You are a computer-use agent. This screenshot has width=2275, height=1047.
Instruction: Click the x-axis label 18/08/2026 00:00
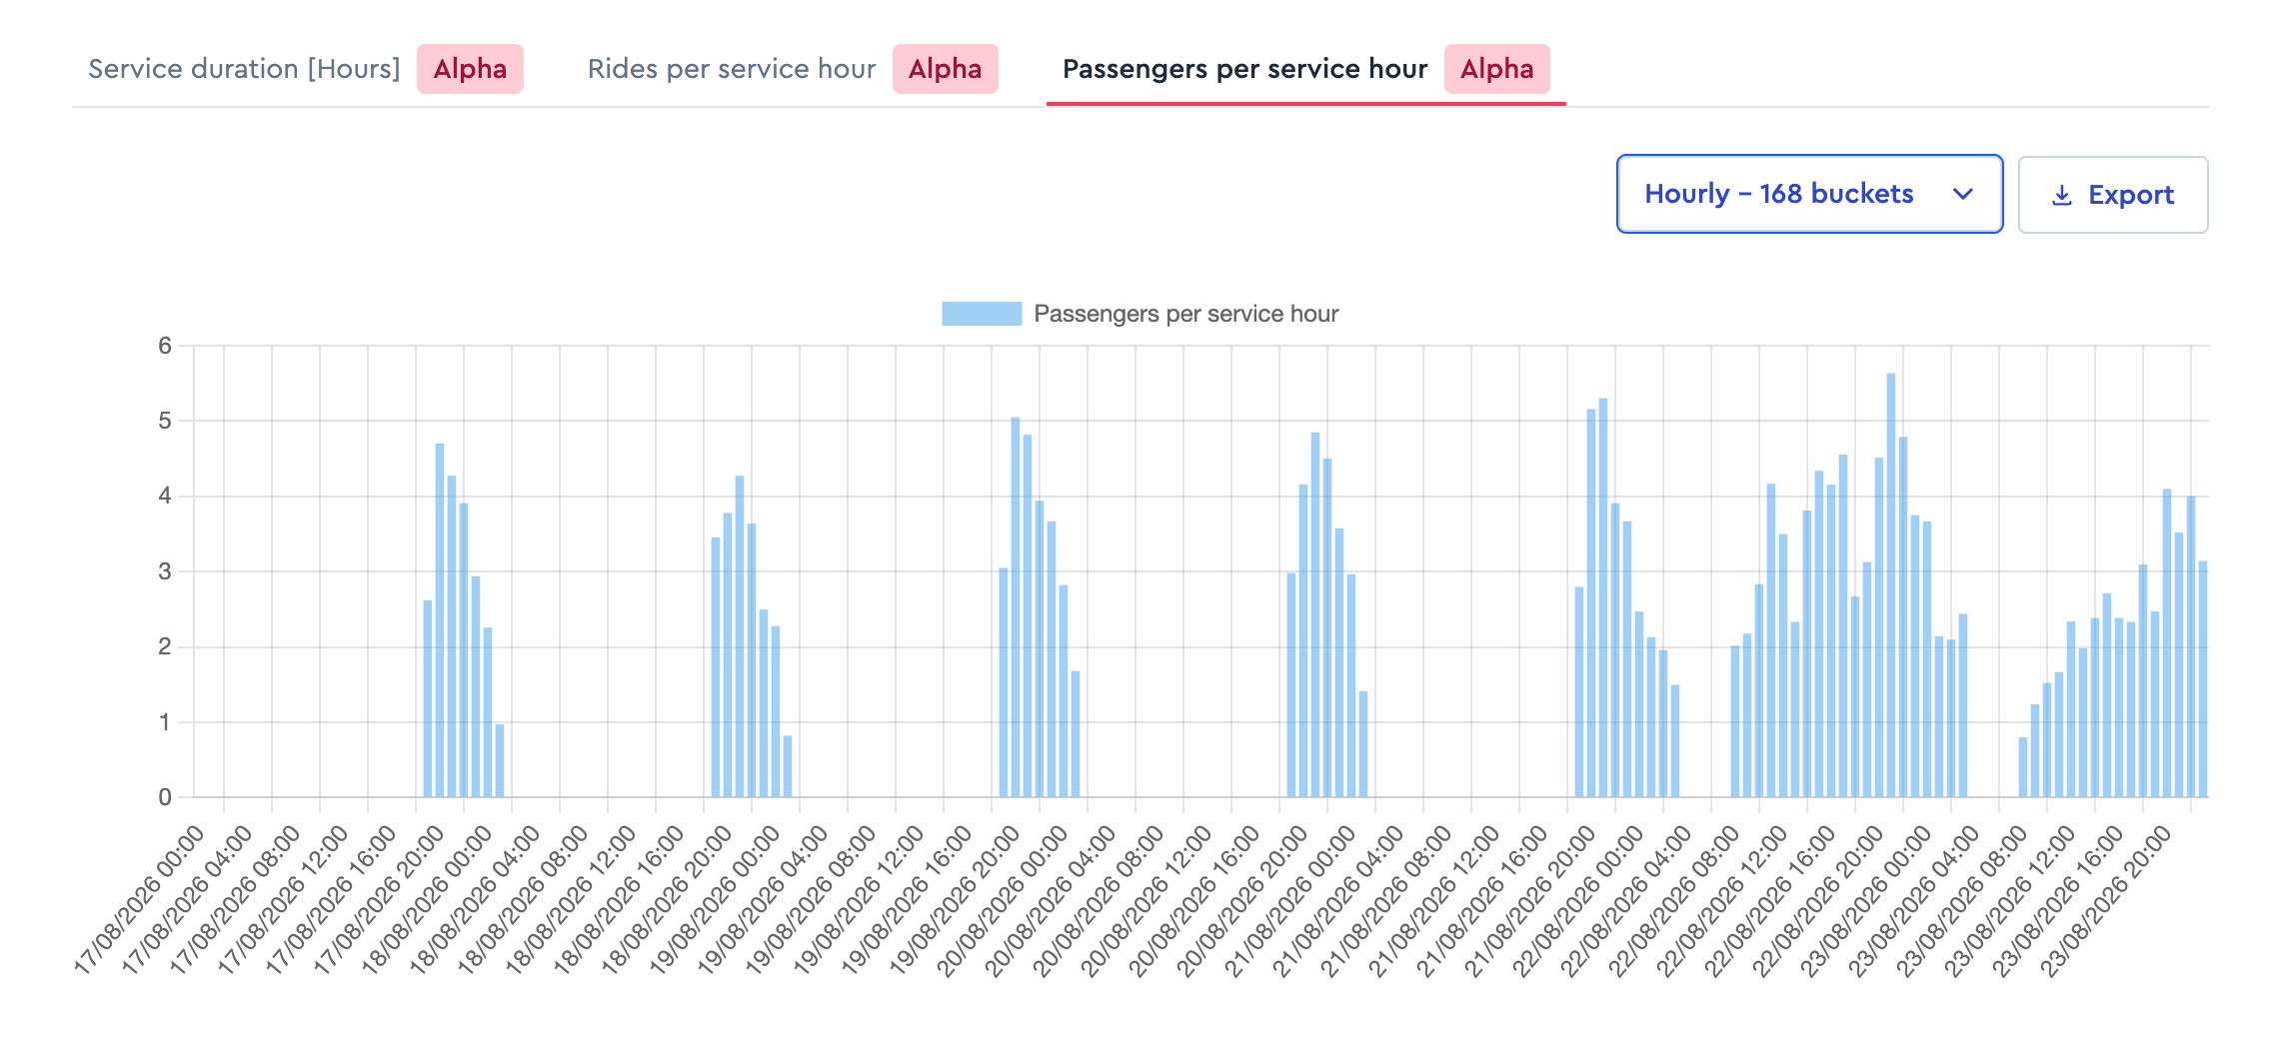point(427,899)
